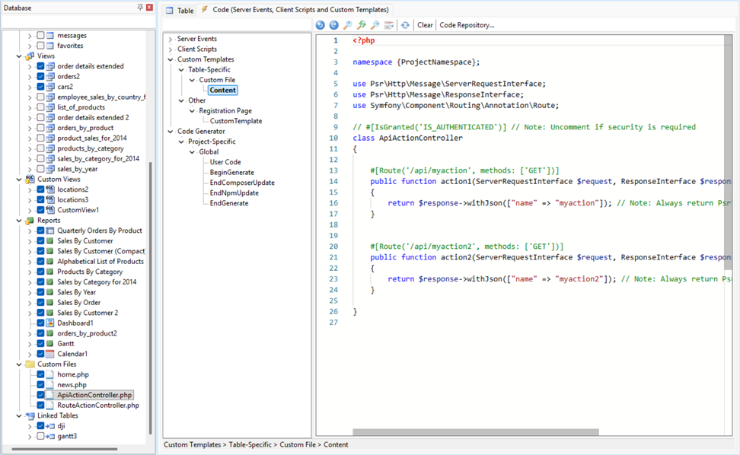Collapse the Code Generator tree node
The image size is (740, 455).
point(171,131)
